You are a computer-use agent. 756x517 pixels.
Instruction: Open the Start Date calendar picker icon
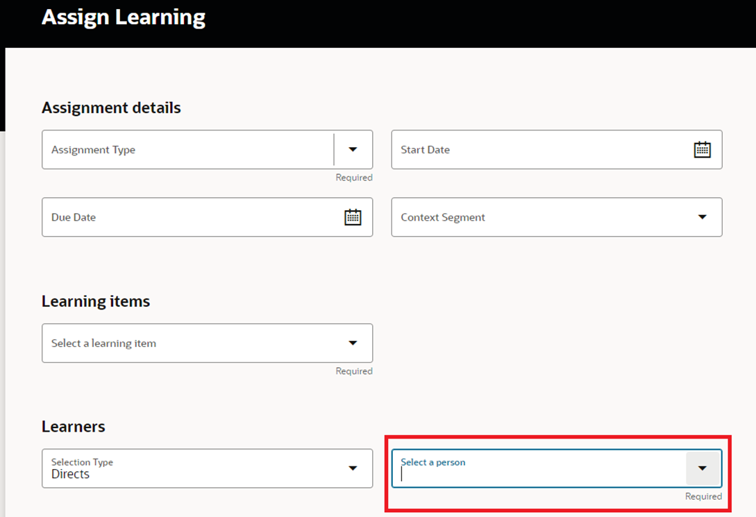point(702,150)
